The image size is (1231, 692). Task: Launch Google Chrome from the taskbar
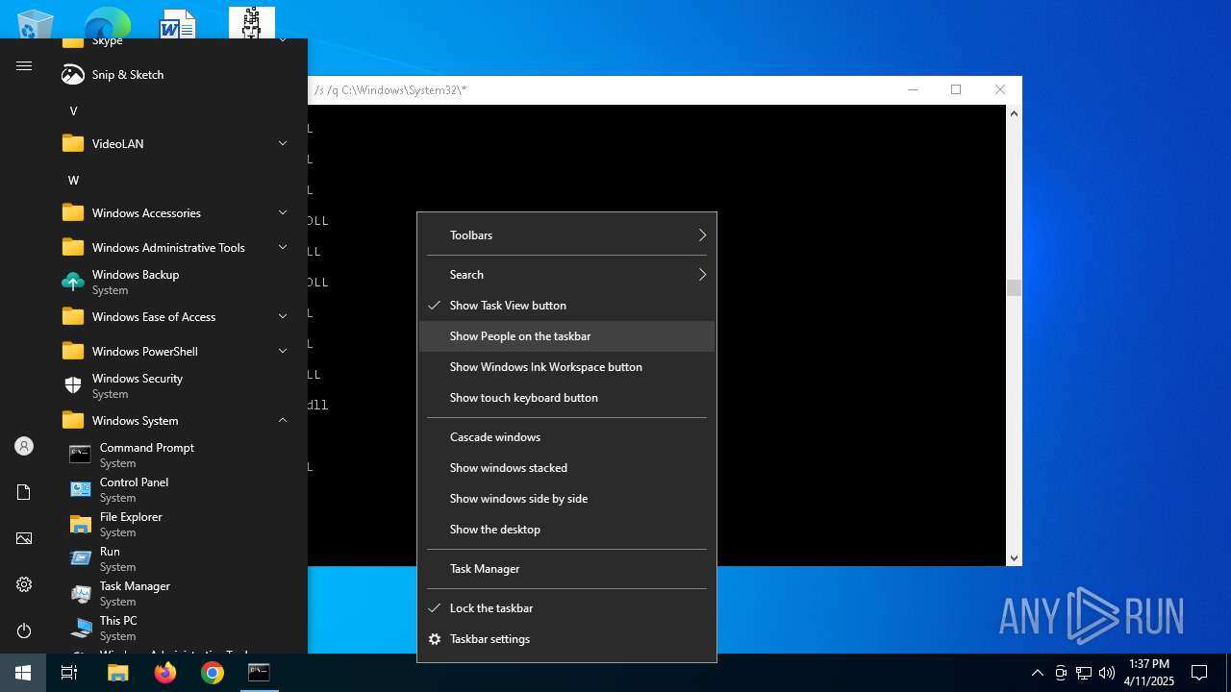pos(213,673)
